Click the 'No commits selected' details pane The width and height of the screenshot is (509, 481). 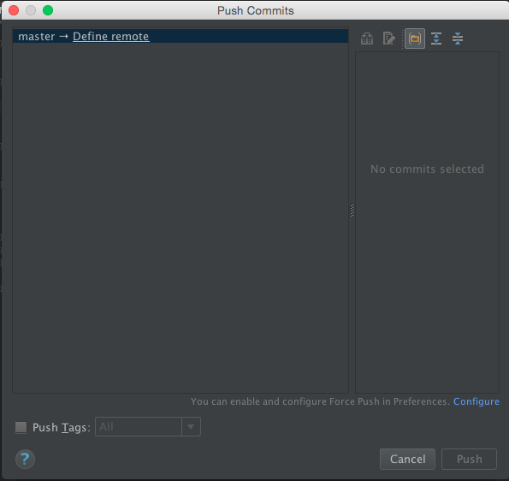[427, 223]
